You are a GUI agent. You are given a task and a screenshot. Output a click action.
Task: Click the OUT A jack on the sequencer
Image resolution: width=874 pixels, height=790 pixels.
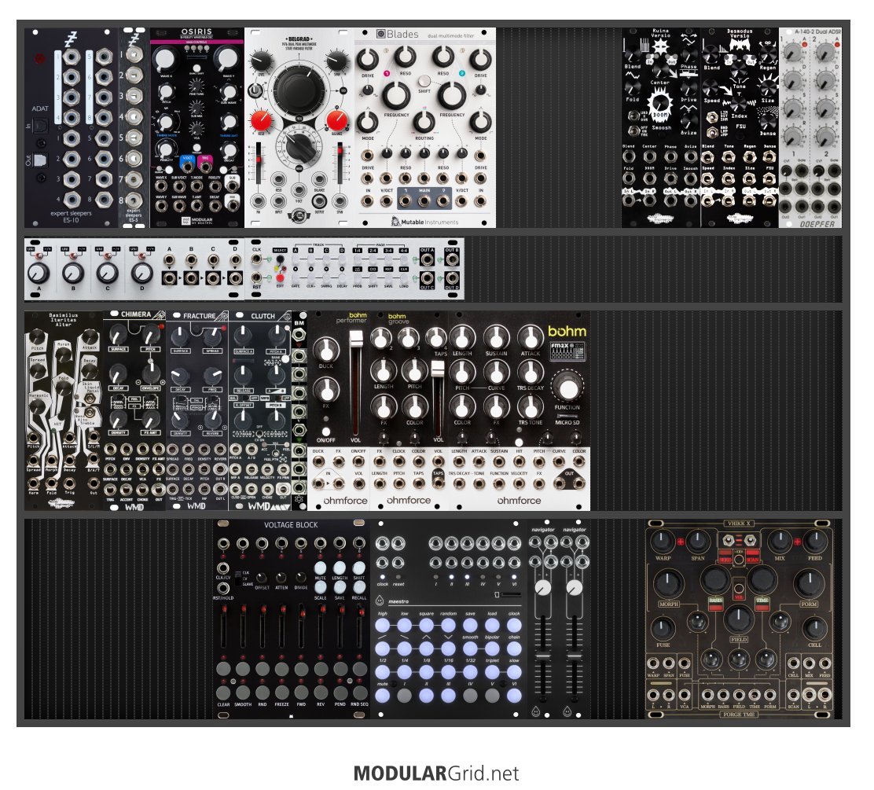coord(427,260)
